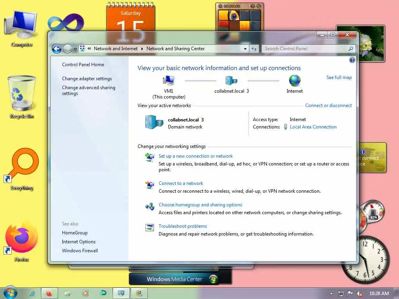
Task: Click Connect or disconnect link
Action: pyautogui.click(x=328, y=106)
